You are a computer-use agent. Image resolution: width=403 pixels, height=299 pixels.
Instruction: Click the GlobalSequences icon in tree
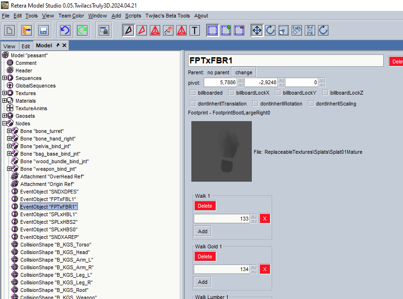[x=10, y=86]
